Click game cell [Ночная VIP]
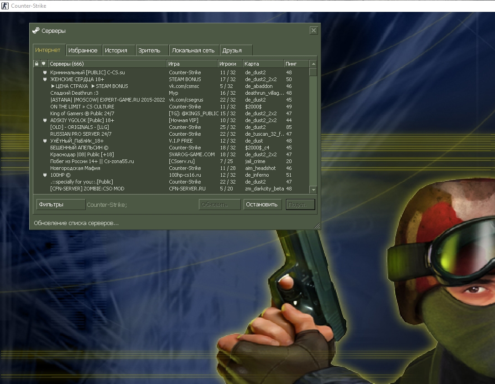495x384 pixels. click(183, 120)
